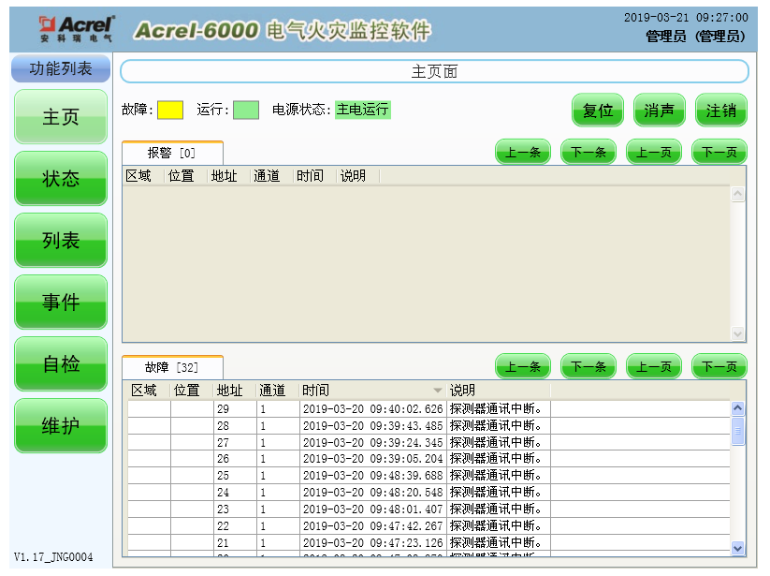Open the 事件 events page
Viewport: 770px width, 576px height.
pos(61,303)
